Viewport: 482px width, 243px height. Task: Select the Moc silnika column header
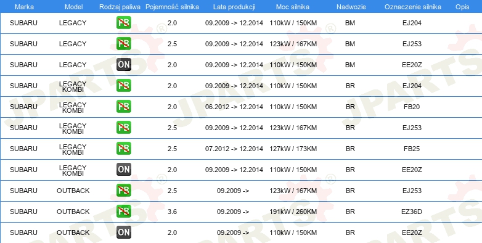pyautogui.click(x=293, y=7)
